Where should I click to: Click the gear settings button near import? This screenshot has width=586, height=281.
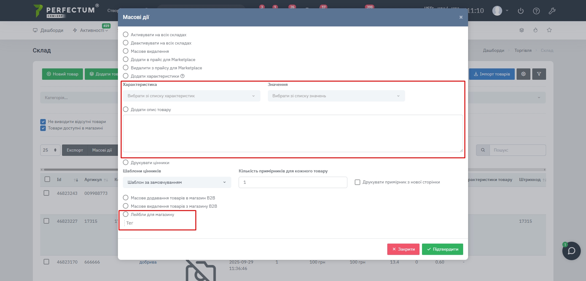(x=523, y=74)
